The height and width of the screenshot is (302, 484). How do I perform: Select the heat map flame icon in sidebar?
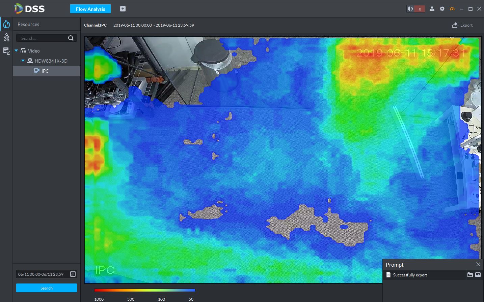pos(6,24)
